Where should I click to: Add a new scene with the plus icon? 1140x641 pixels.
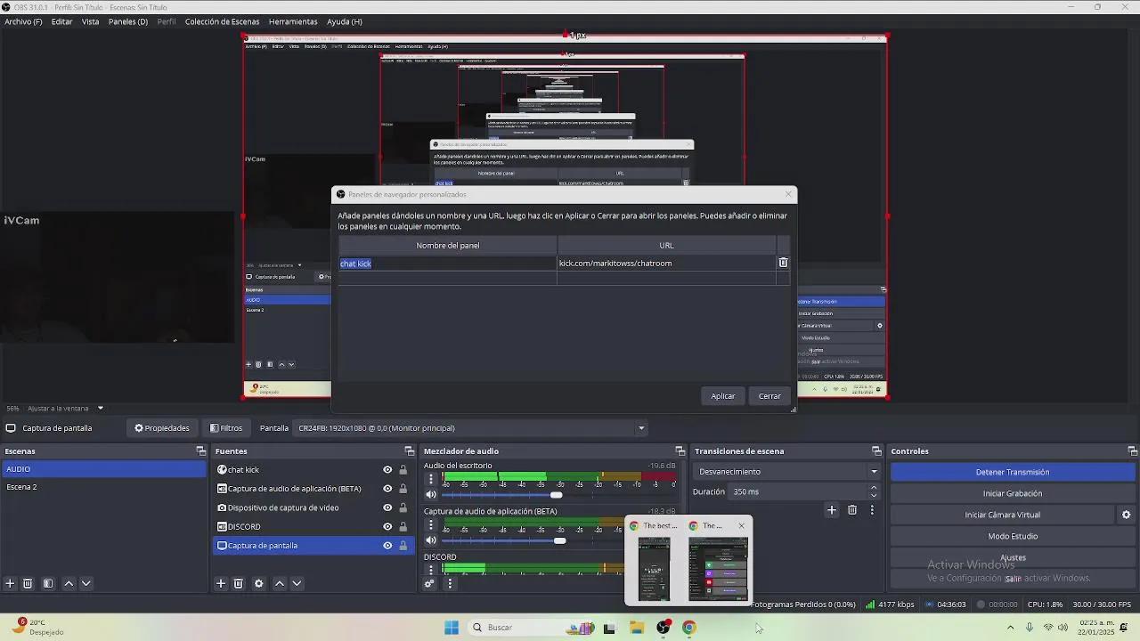point(9,583)
